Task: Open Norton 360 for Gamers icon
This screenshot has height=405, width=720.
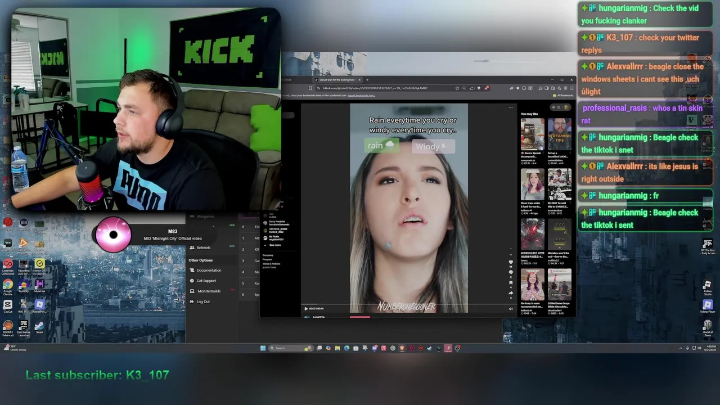Action: pyautogui.click(x=39, y=266)
